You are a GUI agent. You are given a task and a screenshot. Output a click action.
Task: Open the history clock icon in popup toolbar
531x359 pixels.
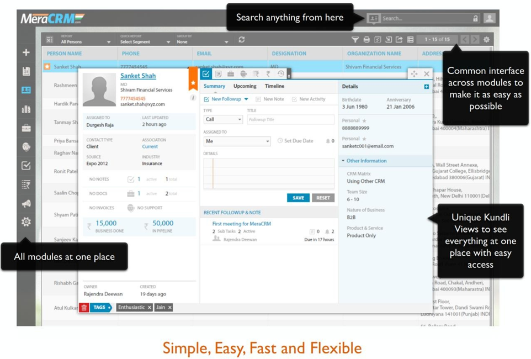(x=280, y=74)
